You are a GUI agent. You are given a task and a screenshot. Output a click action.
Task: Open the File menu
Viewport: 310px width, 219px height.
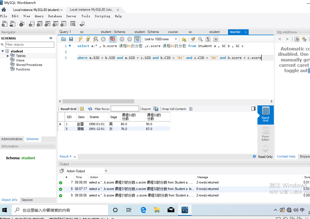[x=4, y=16]
